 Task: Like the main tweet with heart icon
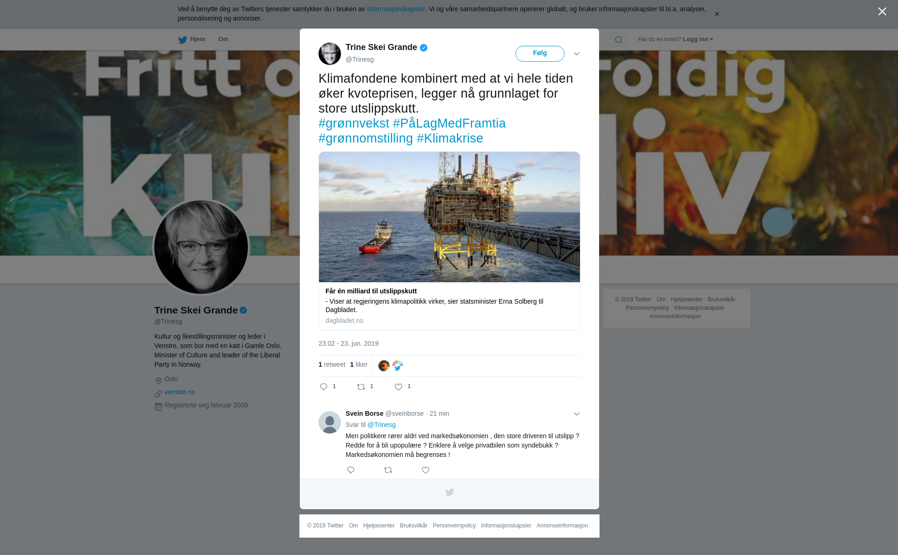click(x=398, y=387)
